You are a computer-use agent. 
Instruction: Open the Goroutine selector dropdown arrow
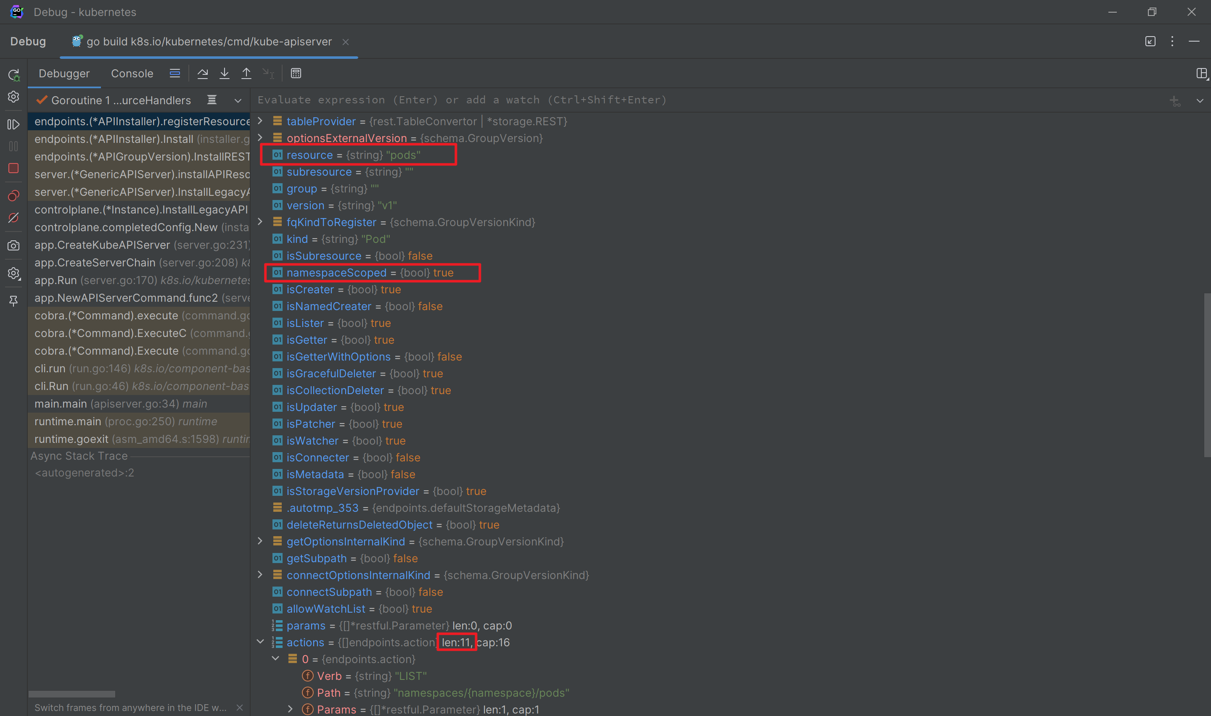[x=238, y=100]
